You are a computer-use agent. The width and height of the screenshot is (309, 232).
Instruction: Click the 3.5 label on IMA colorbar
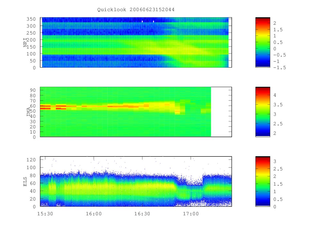[x=278, y=105]
